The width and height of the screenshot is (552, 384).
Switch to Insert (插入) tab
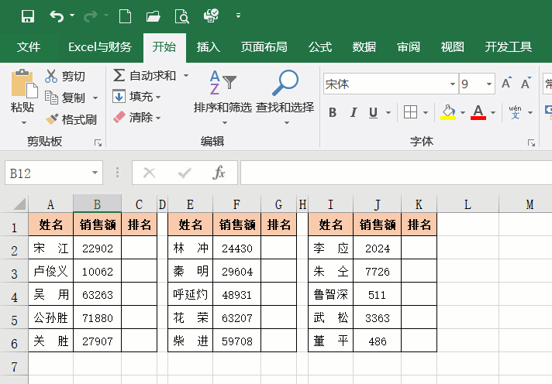[208, 46]
